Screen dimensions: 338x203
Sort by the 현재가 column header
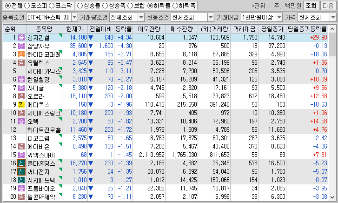(75, 29)
